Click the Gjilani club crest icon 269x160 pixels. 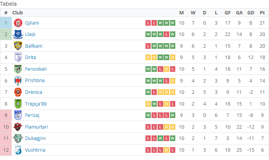tap(18, 23)
